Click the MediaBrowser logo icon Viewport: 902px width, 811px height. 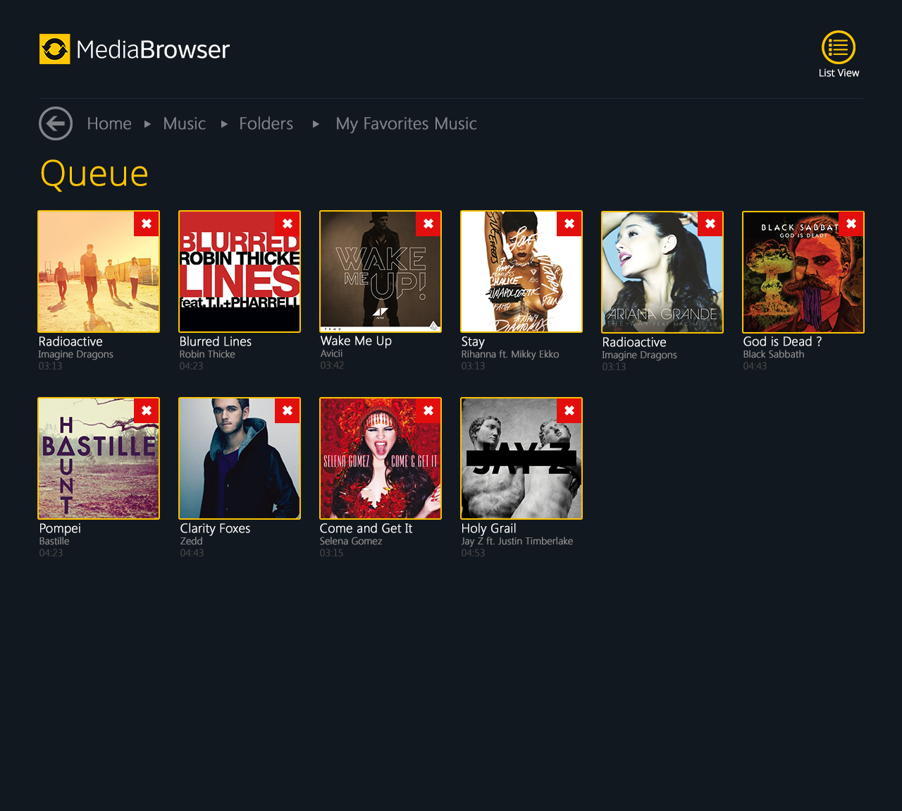pos(55,49)
